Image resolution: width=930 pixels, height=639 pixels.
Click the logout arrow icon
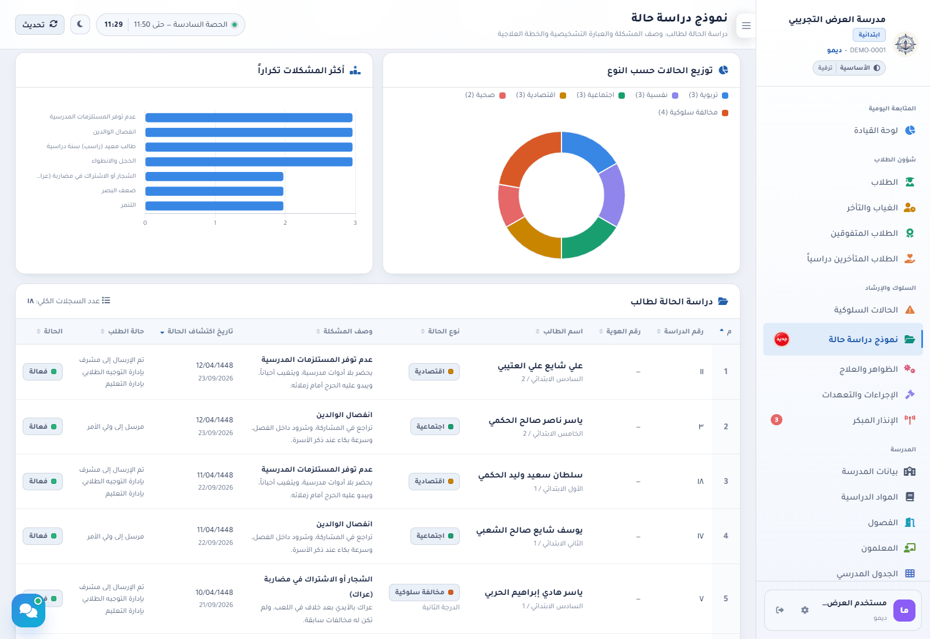(780, 610)
